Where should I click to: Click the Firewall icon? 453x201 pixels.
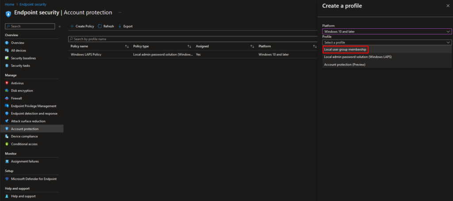(x=7, y=98)
